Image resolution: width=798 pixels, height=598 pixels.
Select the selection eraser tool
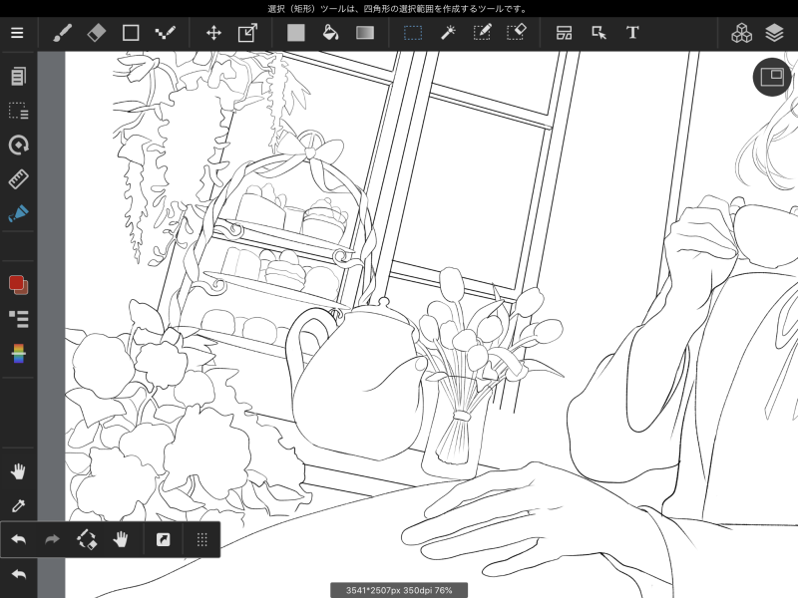[516, 33]
